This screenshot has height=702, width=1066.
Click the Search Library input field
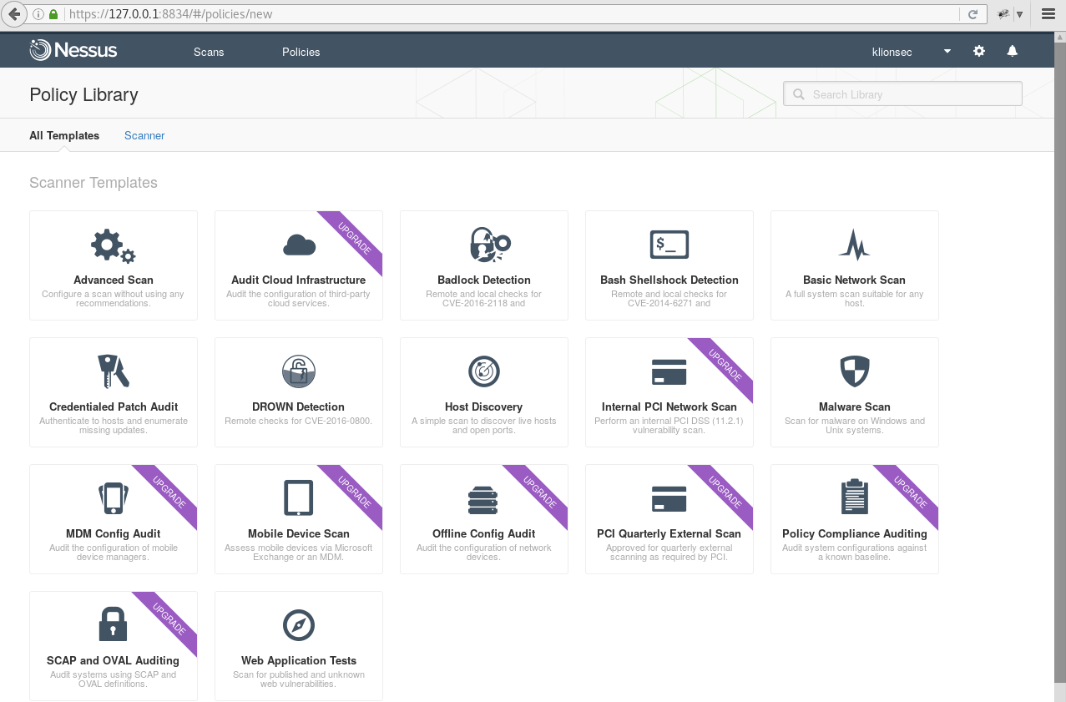[x=910, y=94]
